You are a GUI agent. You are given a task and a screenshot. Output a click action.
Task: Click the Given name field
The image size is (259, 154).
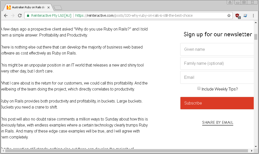coord(217,49)
